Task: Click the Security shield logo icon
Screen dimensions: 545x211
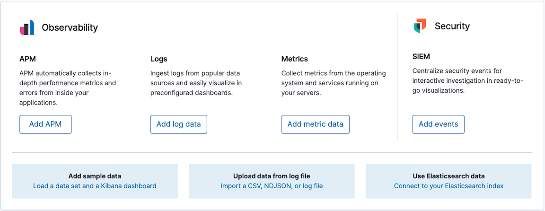Action: pos(420,26)
